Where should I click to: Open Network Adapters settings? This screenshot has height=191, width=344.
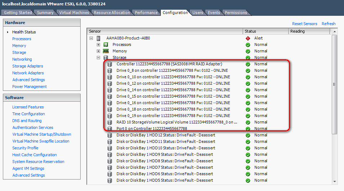(28, 73)
